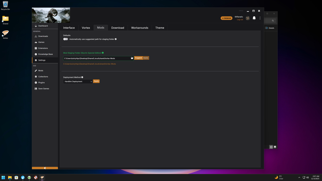322x181 pixels.
Task: Show info icon next to Mod Staging Folder
Action: pyautogui.click(x=103, y=53)
